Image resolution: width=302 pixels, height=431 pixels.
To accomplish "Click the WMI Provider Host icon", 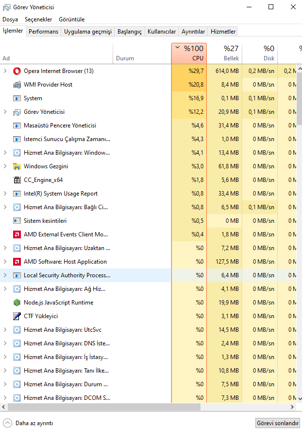I will (x=17, y=85).
